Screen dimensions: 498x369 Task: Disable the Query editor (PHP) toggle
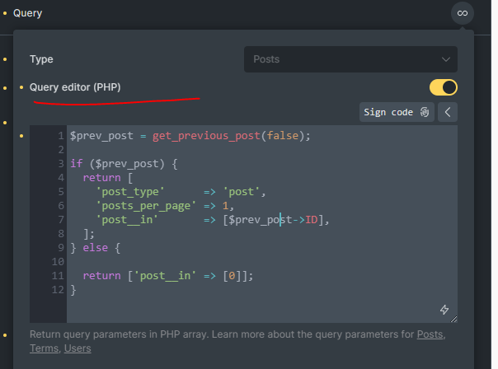[x=444, y=87]
